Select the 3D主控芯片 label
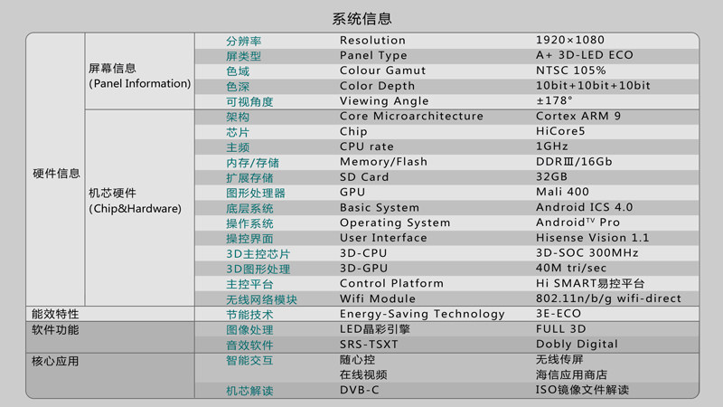Image resolution: width=723 pixels, height=407 pixels. pos(258,254)
